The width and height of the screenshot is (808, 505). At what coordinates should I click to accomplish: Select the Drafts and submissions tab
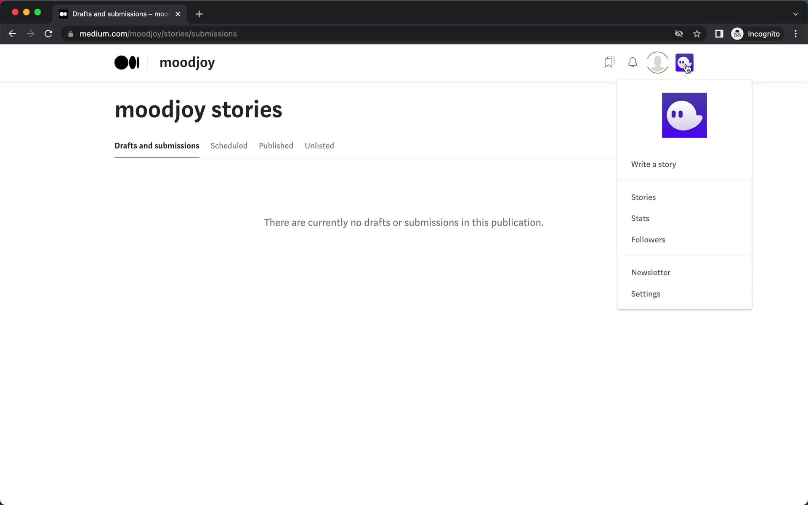click(x=157, y=145)
